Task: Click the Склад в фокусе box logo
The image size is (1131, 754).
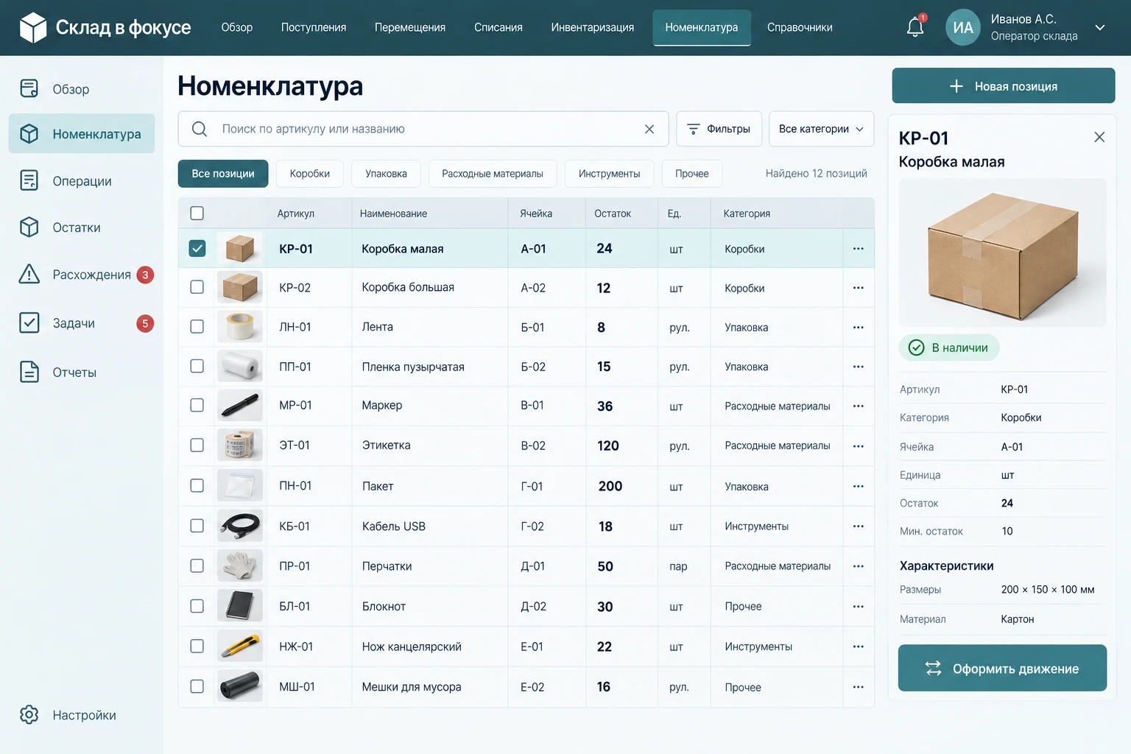Action: 32,28
